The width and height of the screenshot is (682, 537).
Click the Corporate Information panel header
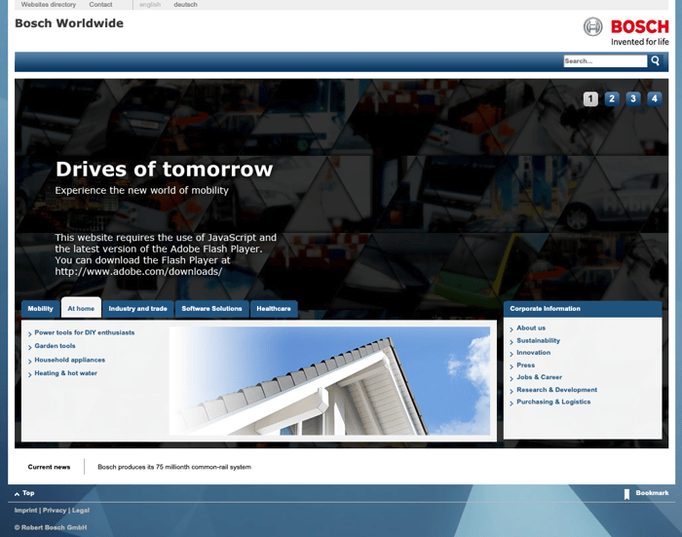click(583, 309)
